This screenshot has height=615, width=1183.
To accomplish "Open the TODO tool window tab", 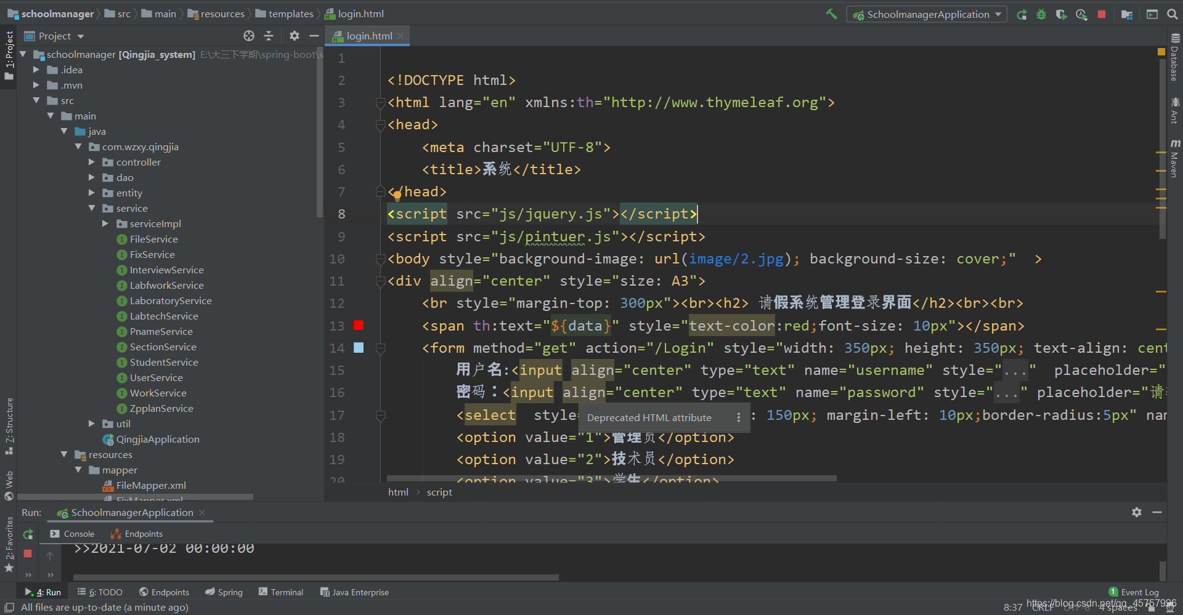I will 100,592.
